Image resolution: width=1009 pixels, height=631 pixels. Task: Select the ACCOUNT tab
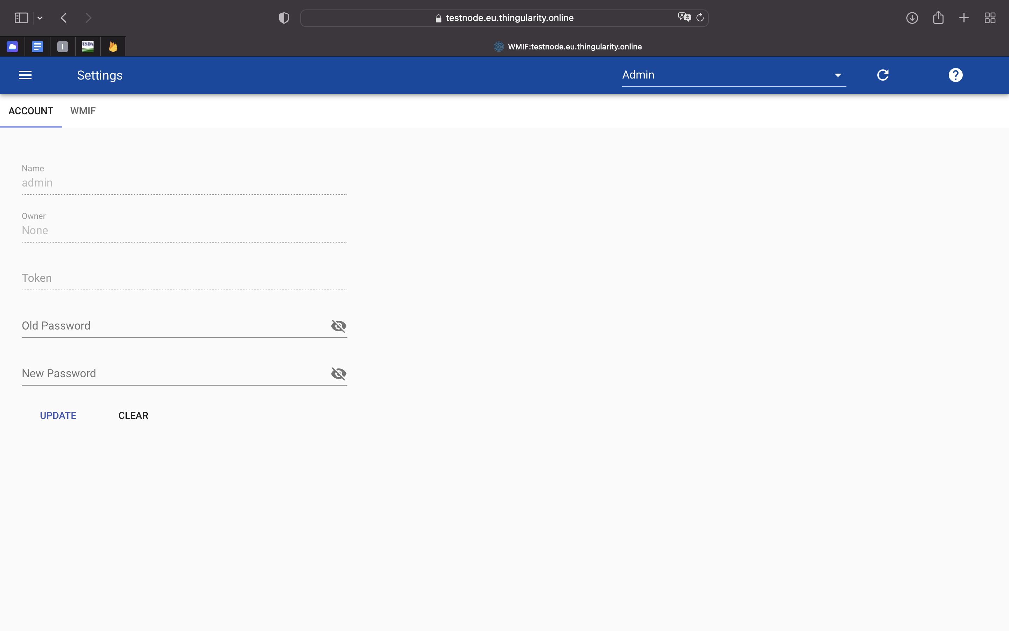tap(31, 111)
